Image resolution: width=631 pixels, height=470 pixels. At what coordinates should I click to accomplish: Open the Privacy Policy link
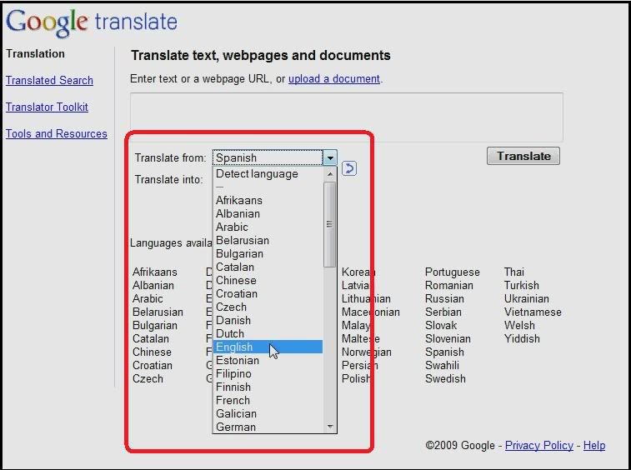(x=538, y=445)
